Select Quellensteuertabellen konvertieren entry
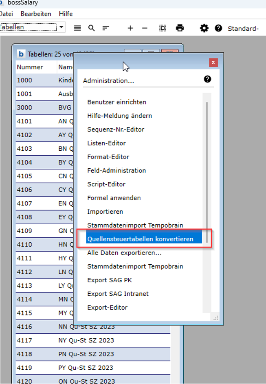This screenshot has width=266, height=384. click(140, 239)
